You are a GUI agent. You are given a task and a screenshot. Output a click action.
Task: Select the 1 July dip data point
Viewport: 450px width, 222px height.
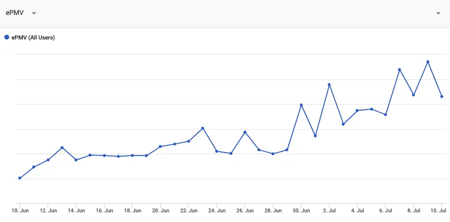pos(315,136)
